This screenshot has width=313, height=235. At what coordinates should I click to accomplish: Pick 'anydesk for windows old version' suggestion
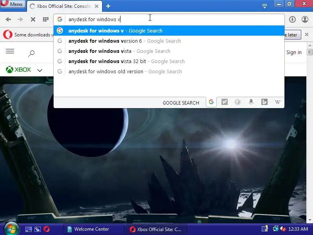(169, 71)
